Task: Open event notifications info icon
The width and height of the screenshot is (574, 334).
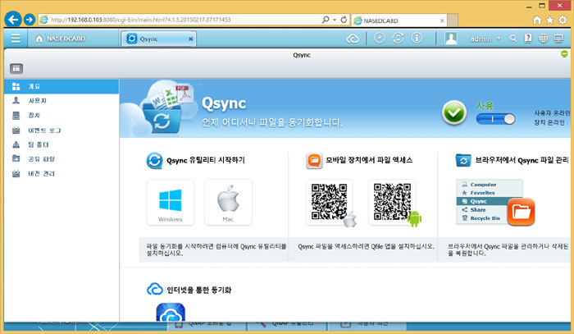Action: tap(417, 38)
